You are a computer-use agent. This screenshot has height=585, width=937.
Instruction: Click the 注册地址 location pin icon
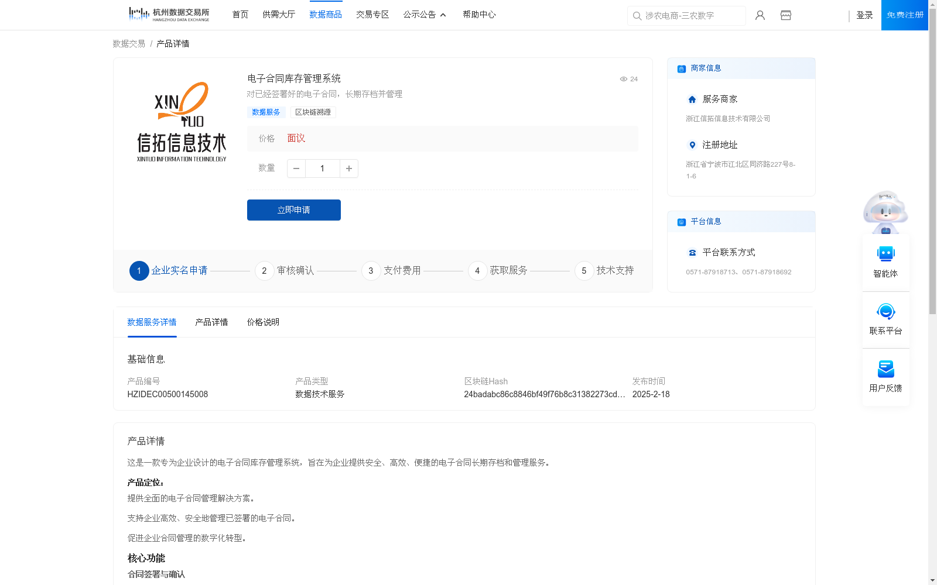[692, 145]
